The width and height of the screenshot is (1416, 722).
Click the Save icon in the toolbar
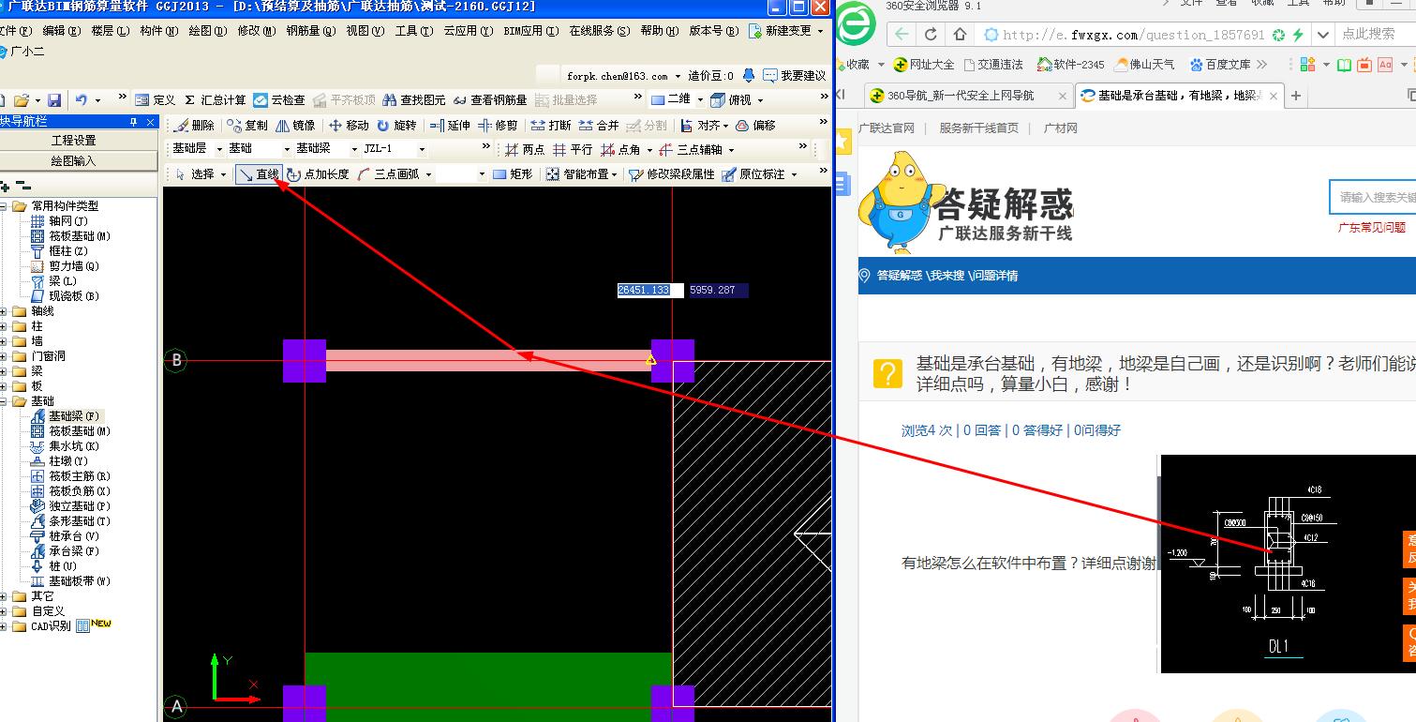pos(54,99)
